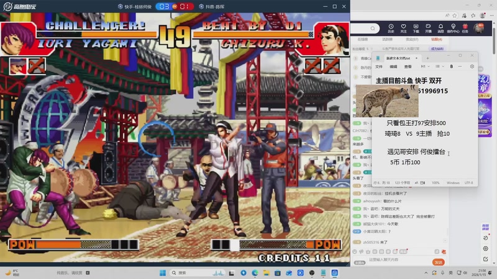Open the 消息 bell notifications icon
Screen dimensions: 497x279
tap(440, 28)
